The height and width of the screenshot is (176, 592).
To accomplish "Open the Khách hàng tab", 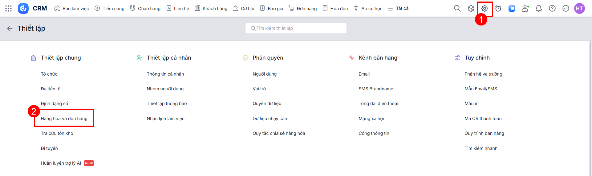I will tap(211, 9).
